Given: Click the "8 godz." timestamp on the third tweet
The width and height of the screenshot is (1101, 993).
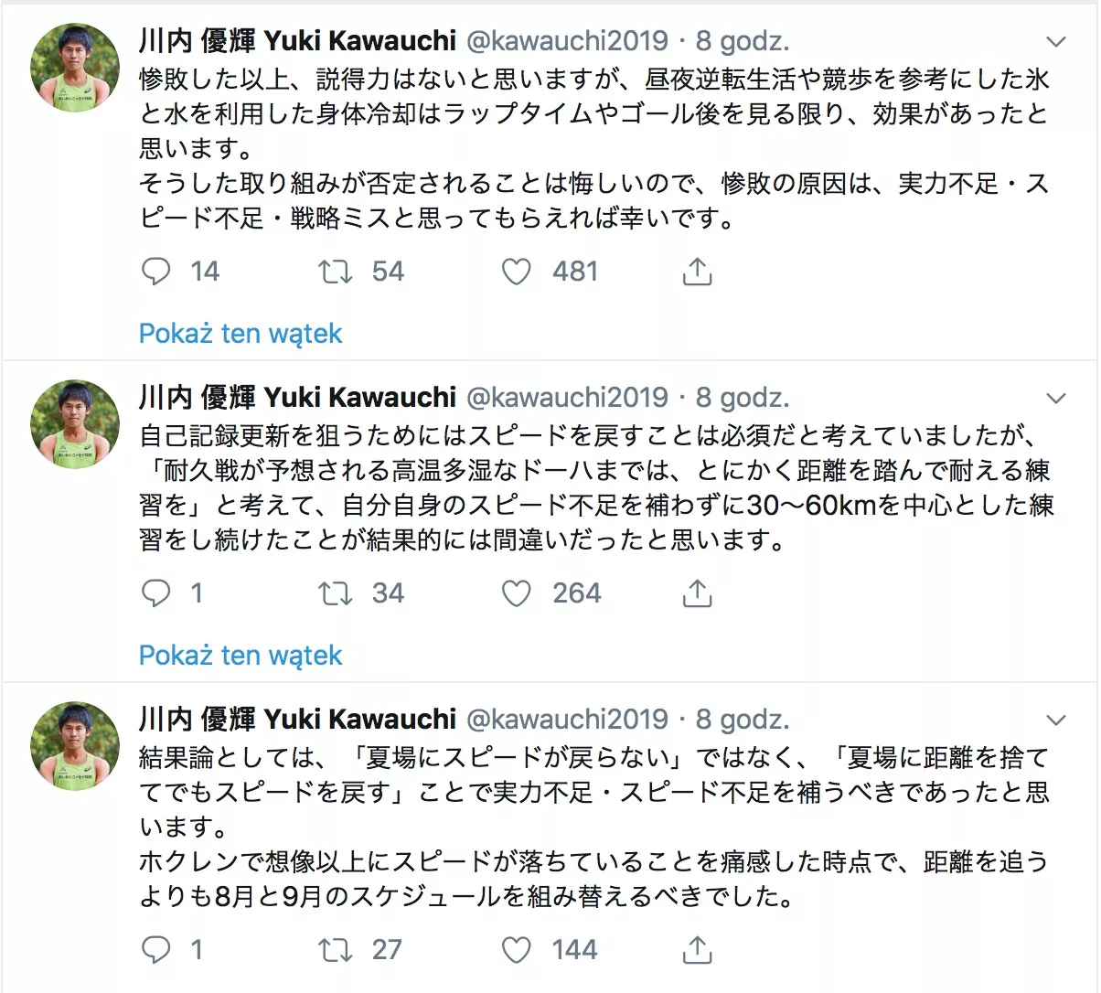Looking at the screenshot, I should tap(743, 719).
